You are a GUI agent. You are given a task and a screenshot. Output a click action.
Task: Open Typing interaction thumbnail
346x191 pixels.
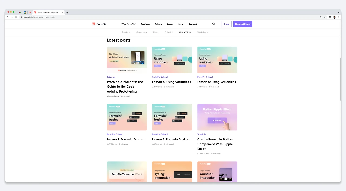pyautogui.click(x=172, y=172)
